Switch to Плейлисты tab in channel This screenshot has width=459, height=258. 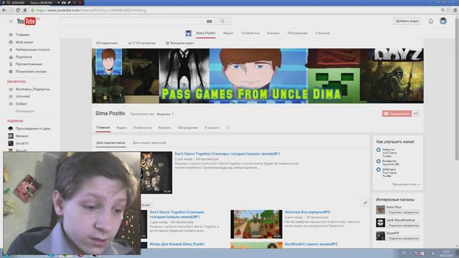pyautogui.click(x=142, y=128)
